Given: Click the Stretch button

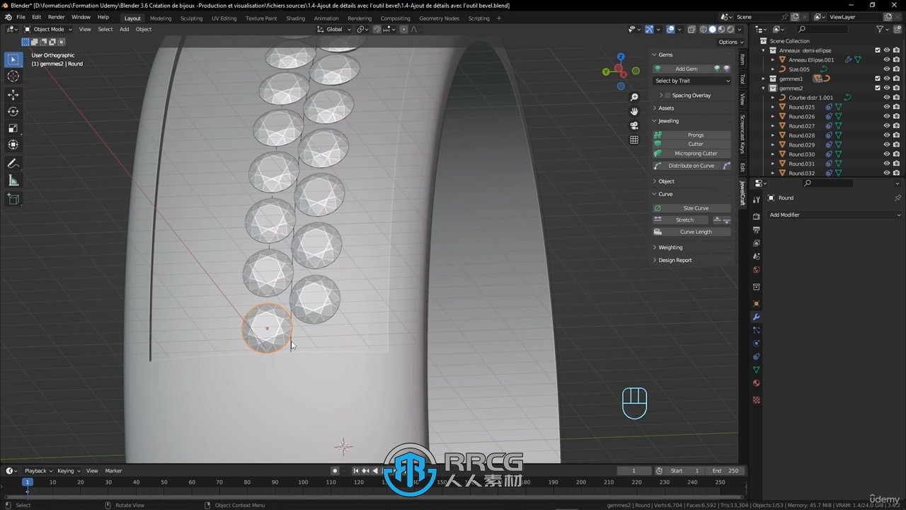Looking at the screenshot, I should (681, 220).
